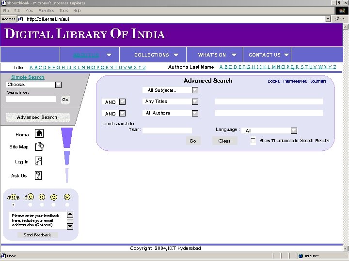Viewport: 349px width, 261px height.
Task: Expand the Any Titles dropdown
Action: [x=195, y=101]
